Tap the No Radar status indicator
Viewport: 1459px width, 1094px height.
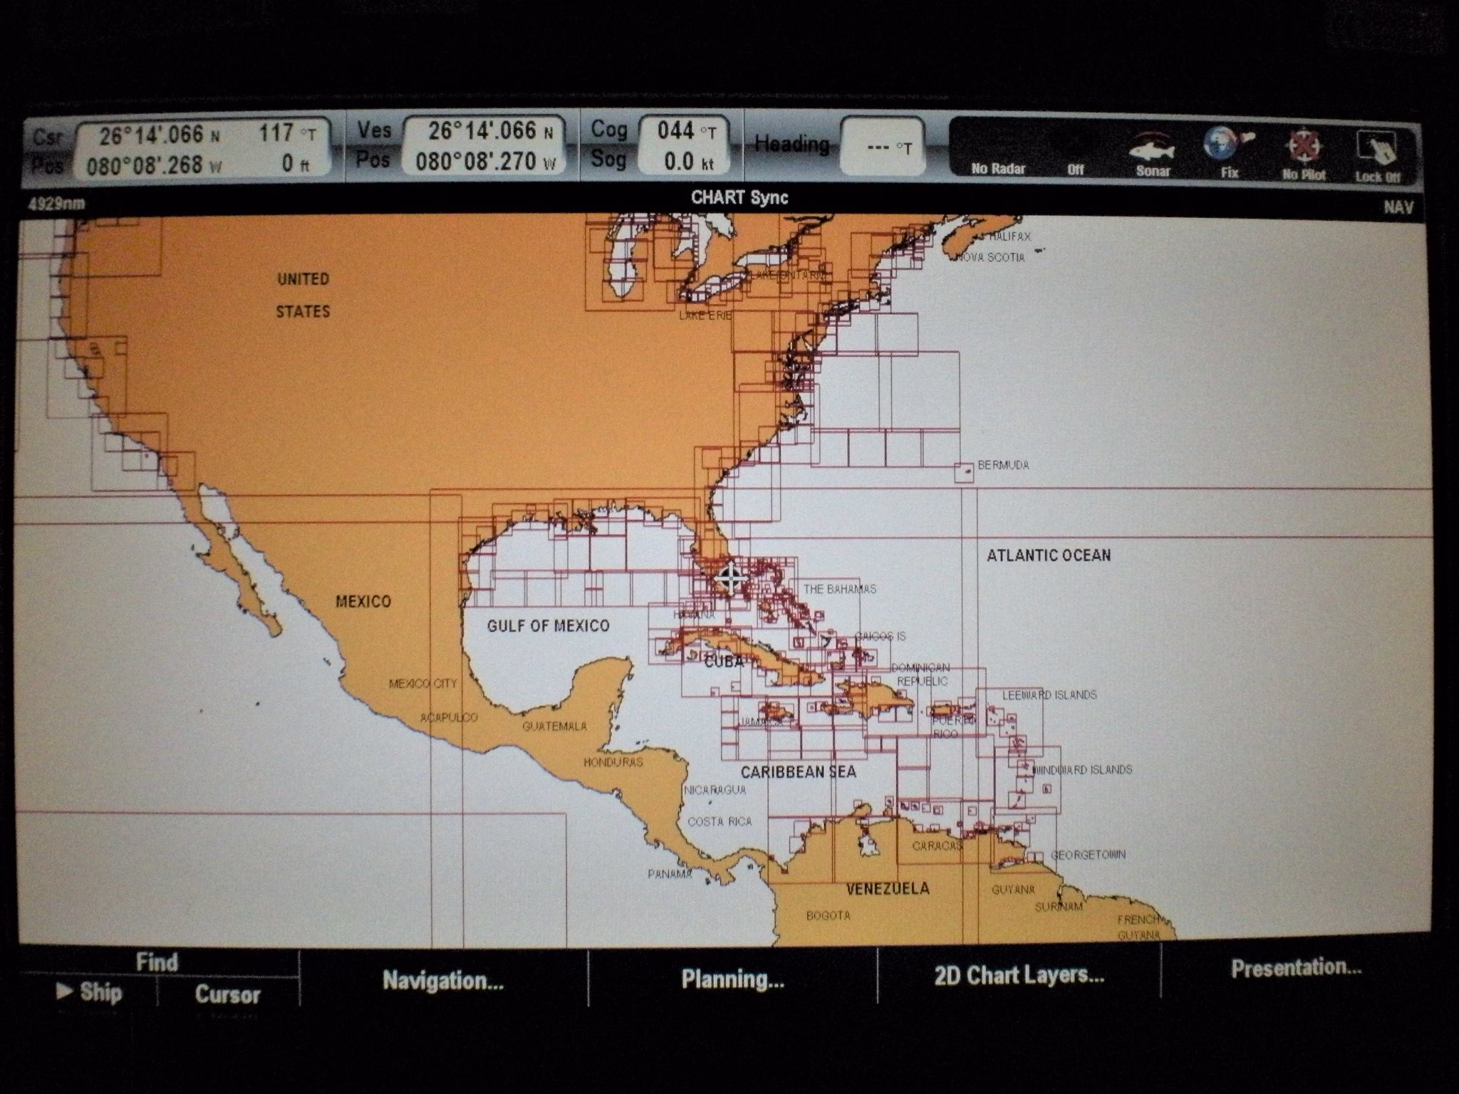point(998,169)
